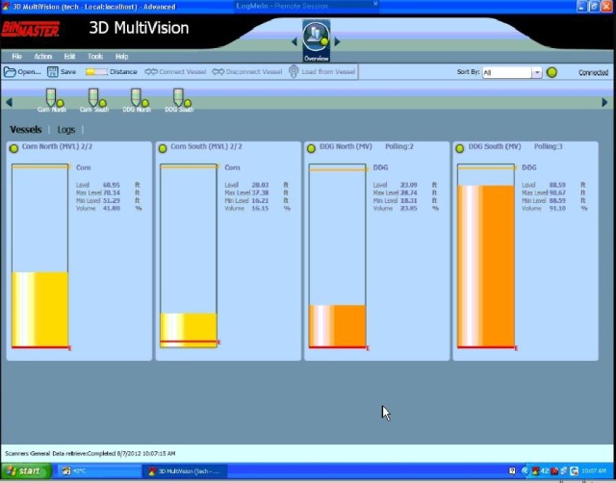616x483 pixels.
Task: Select DDG South vessel icon in strip
Action: click(180, 100)
